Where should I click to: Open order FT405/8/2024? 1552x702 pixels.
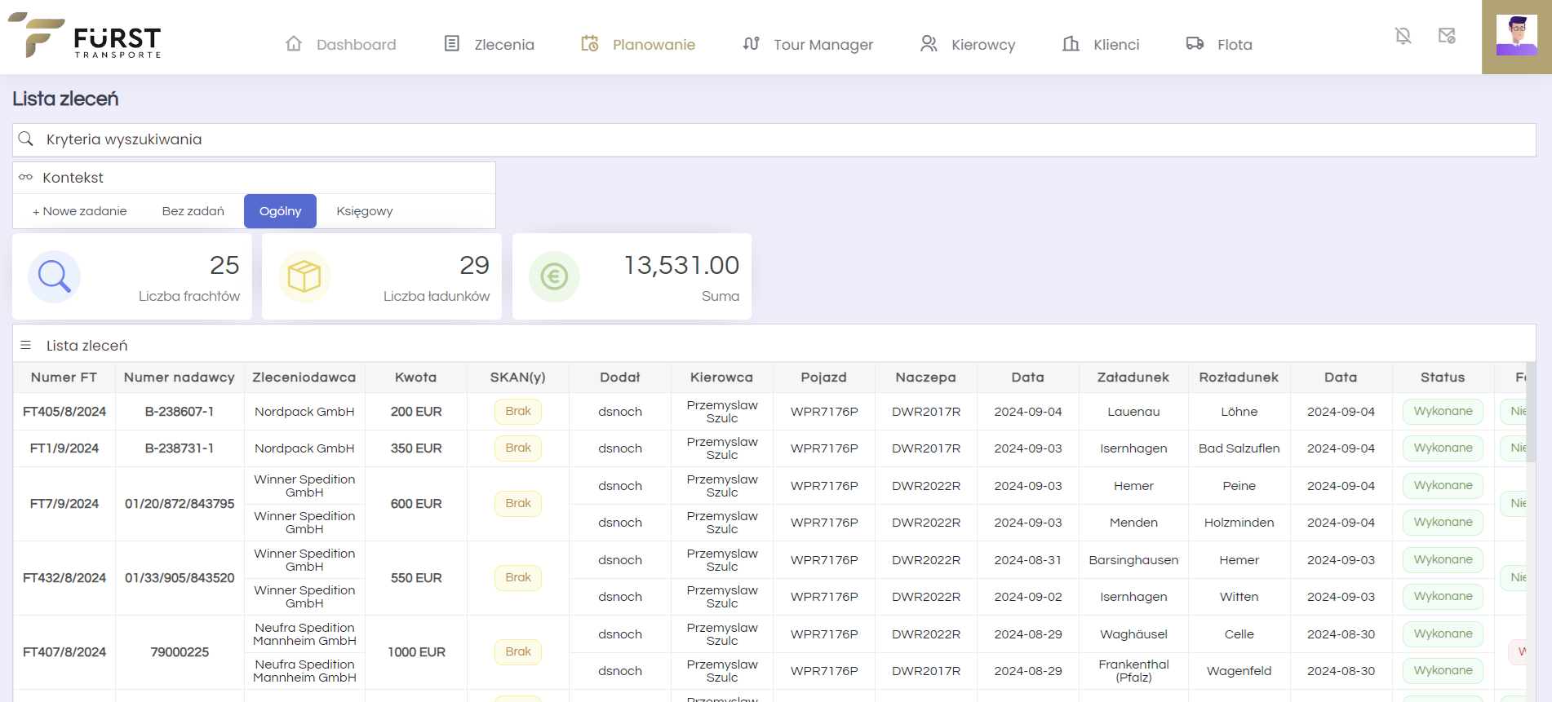pyautogui.click(x=64, y=412)
